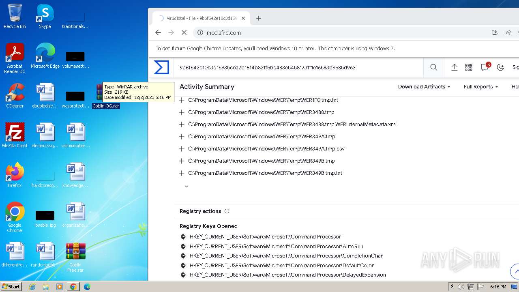
Task: Switch to the VirusTotal File tab
Action: click(201, 18)
